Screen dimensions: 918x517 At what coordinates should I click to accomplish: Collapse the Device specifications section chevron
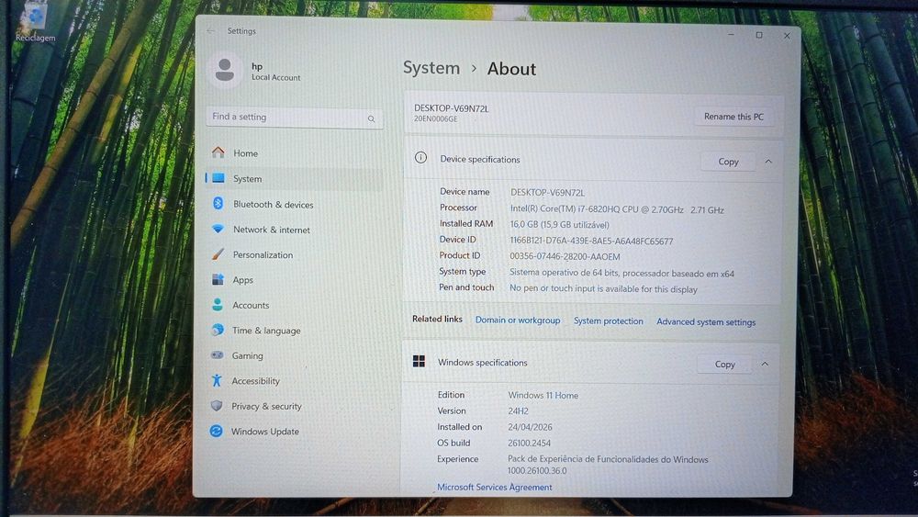[x=768, y=161]
